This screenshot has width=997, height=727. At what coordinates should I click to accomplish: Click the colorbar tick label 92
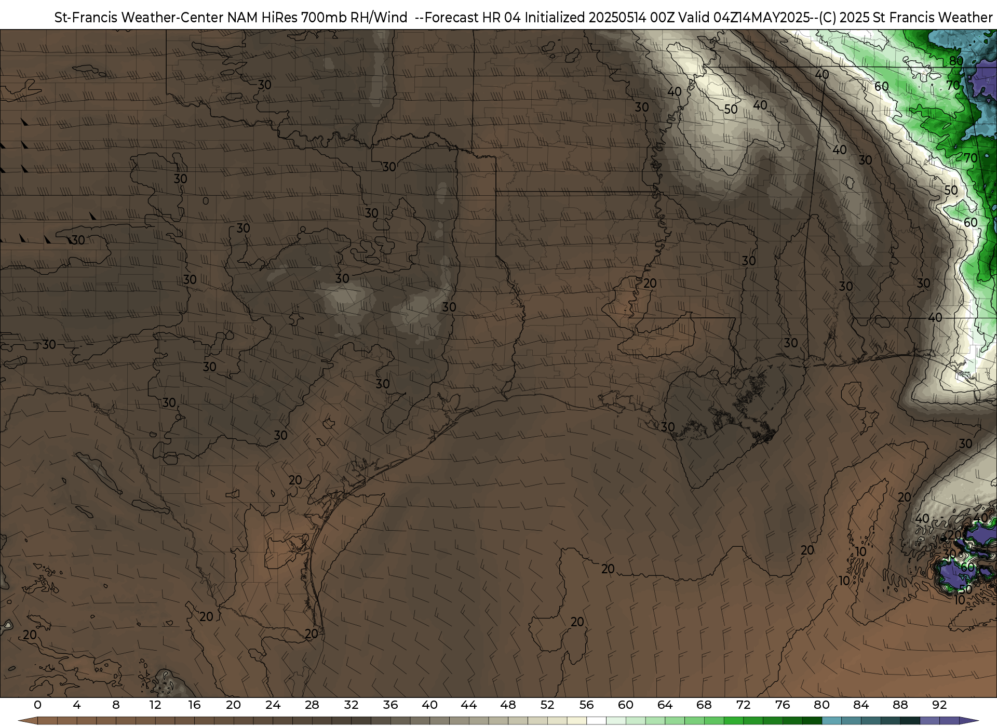click(x=939, y=705)
